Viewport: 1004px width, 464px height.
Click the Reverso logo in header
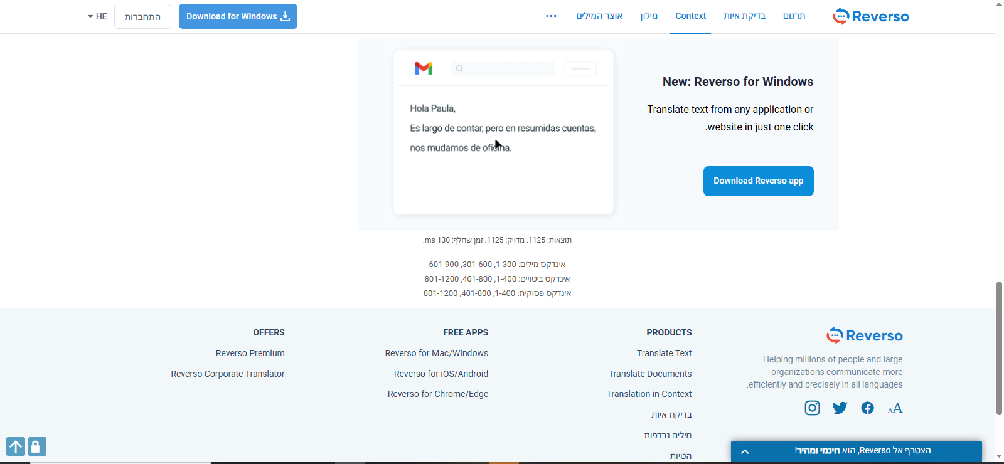[870, 16]
